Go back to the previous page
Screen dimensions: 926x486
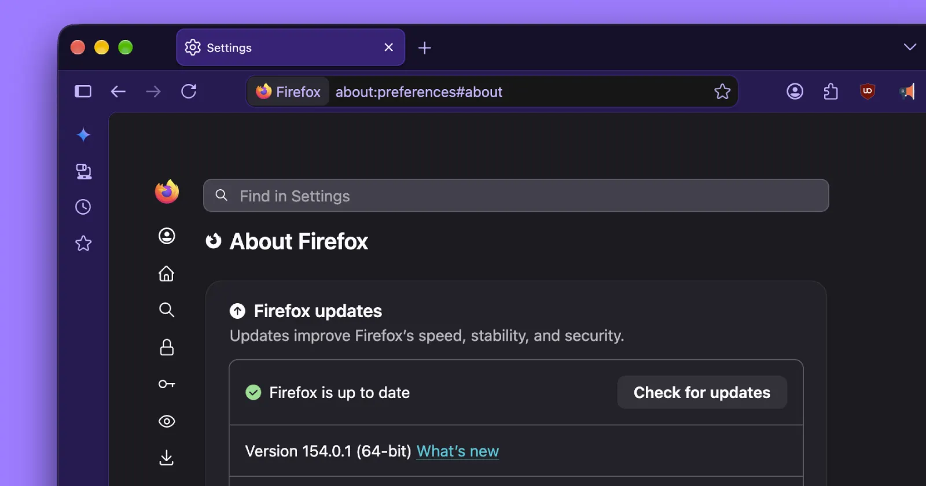point(118,91)
